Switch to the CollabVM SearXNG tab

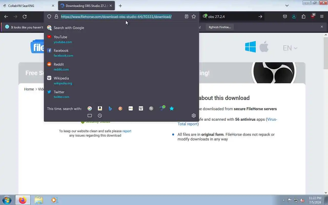coord(28,6)
